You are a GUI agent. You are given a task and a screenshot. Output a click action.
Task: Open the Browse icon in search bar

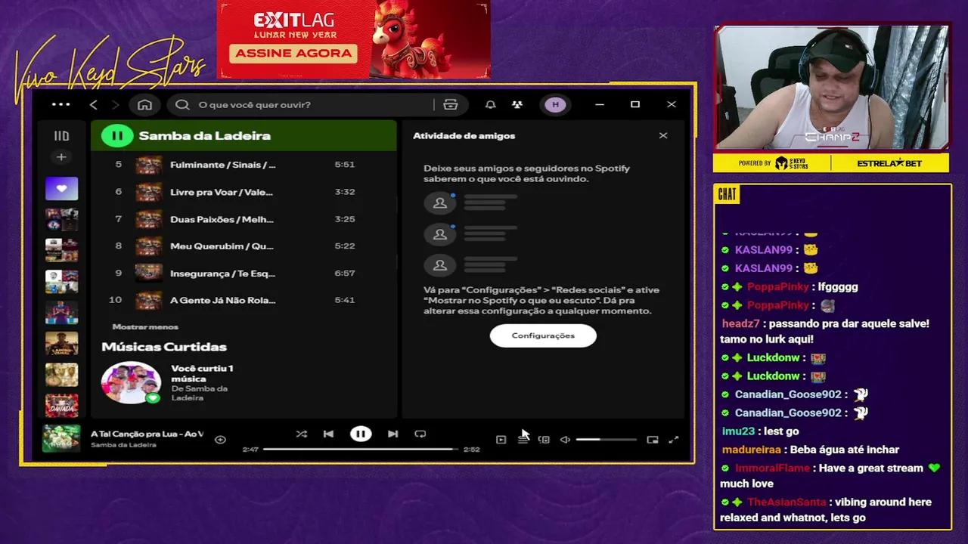[451, 104]
